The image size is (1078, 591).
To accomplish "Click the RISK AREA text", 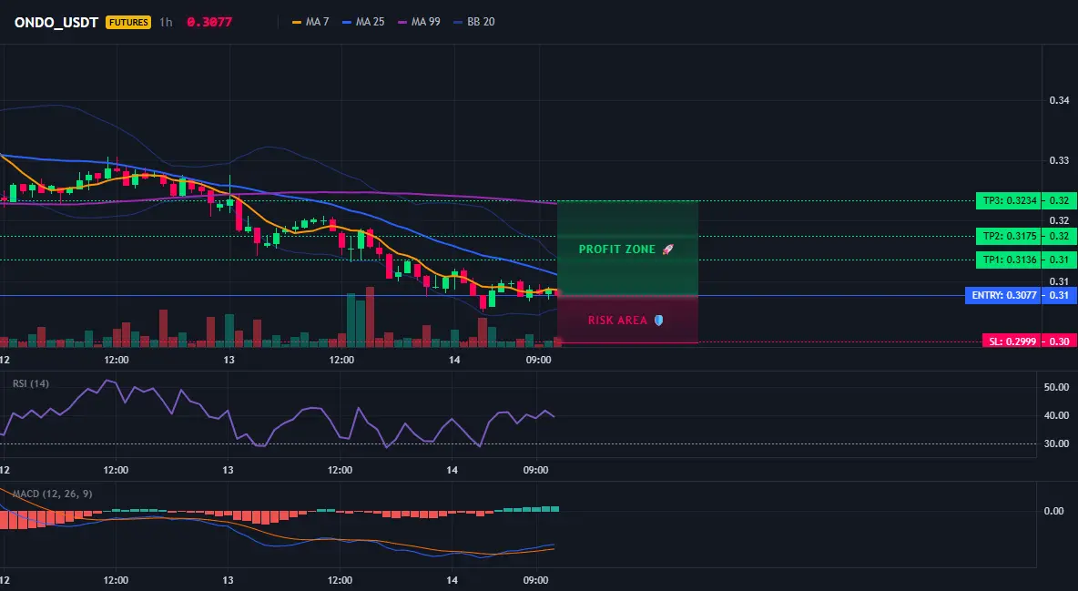I will click(617, 321).
